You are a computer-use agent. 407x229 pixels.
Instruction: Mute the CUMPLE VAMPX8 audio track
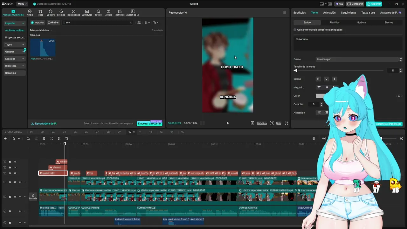(20, 211)
